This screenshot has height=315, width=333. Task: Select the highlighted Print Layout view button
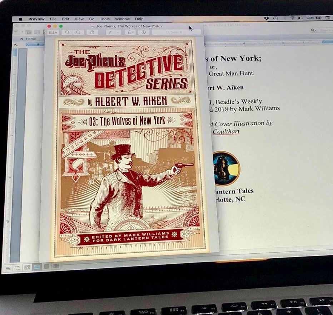coord(36,266)
